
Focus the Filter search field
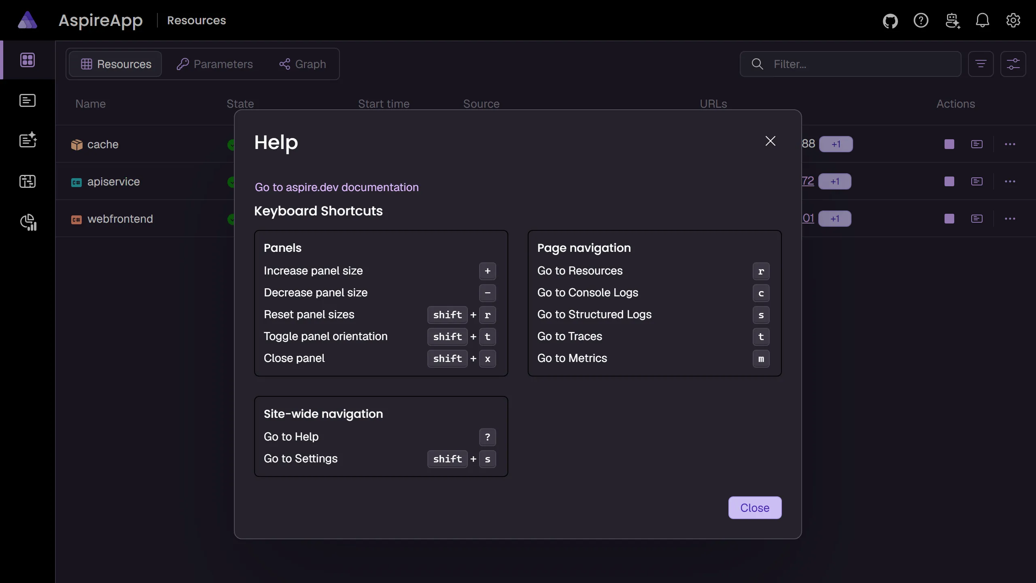click(x=851, y=64)
